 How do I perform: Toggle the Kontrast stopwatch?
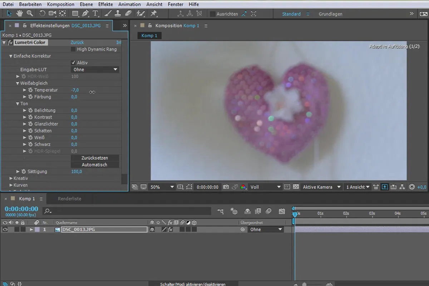(x=30, y=117)
